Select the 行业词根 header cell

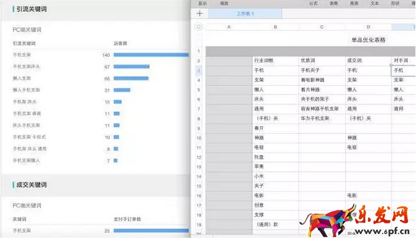click(276, 60)
